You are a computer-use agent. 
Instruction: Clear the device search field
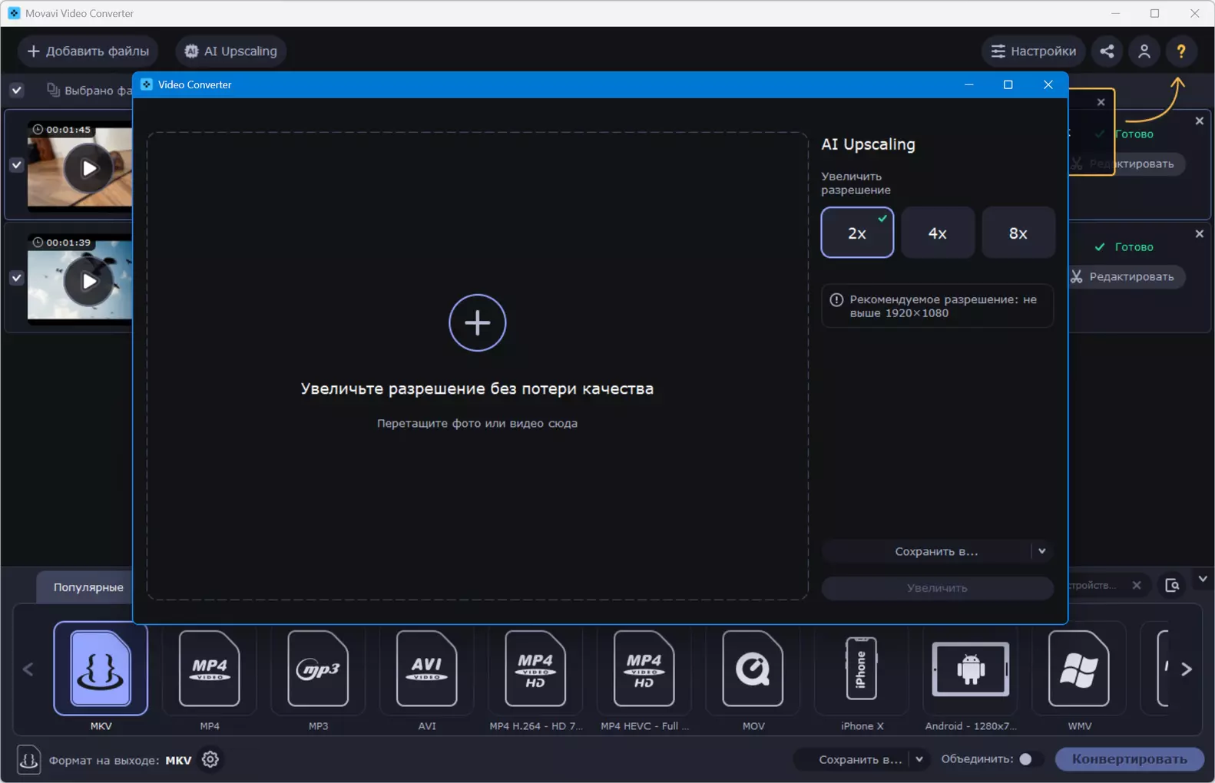point(1137,586)
